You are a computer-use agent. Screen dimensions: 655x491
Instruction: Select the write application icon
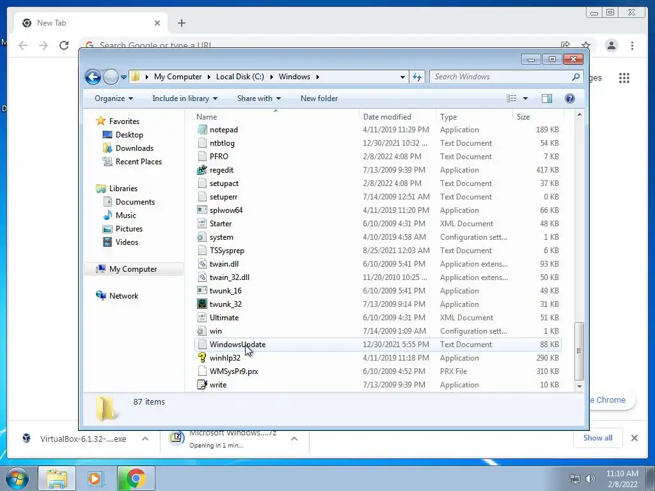(x=202, y=384)
